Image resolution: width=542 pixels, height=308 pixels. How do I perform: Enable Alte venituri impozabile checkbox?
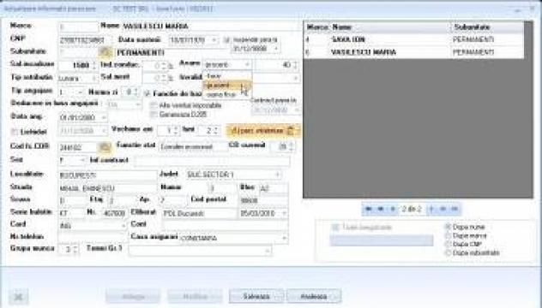[154, 105]
